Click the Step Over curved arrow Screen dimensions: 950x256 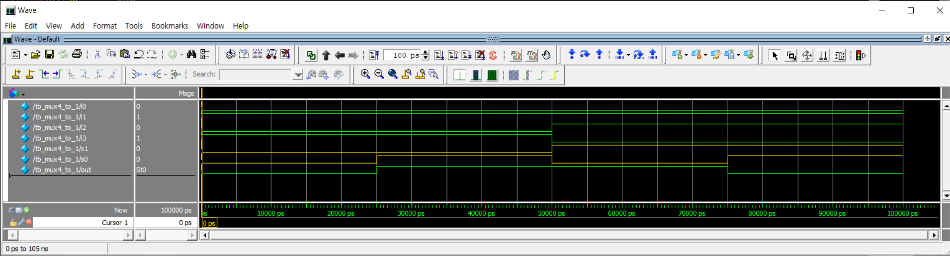(585, 55)
